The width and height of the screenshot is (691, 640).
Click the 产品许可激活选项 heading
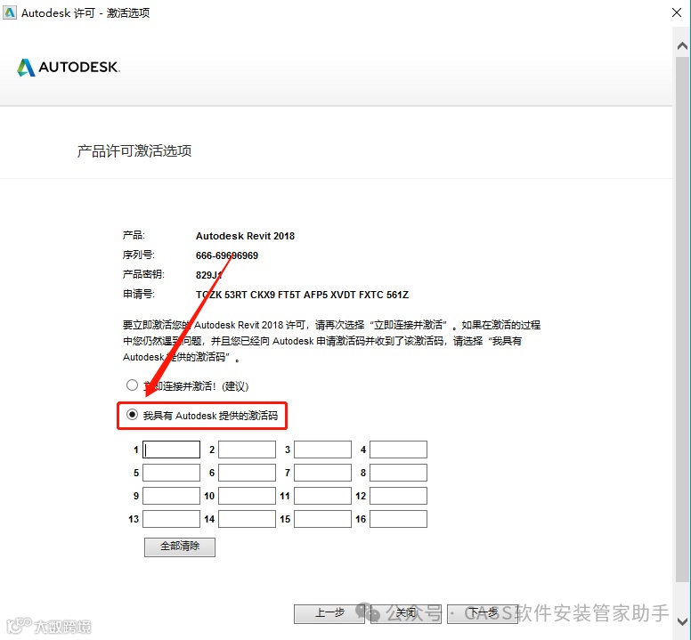coord(134,151)
